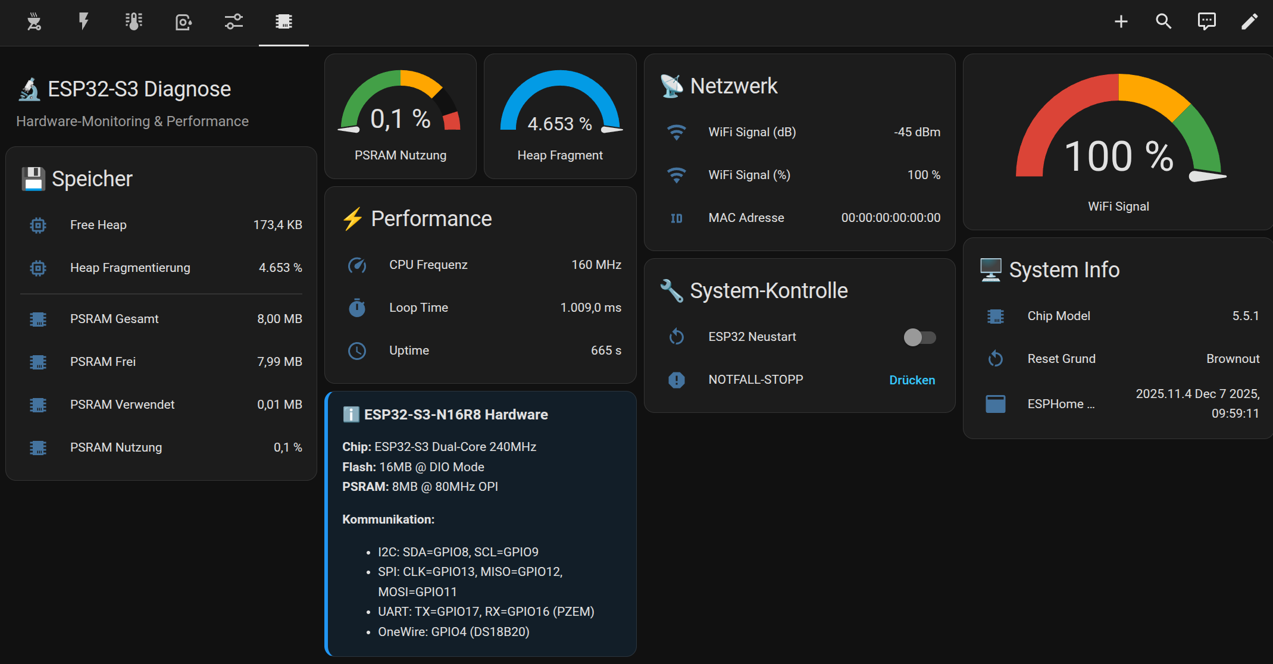Open the Heap Fragment gauge
Screen dimensions: 1273x664
560,117
